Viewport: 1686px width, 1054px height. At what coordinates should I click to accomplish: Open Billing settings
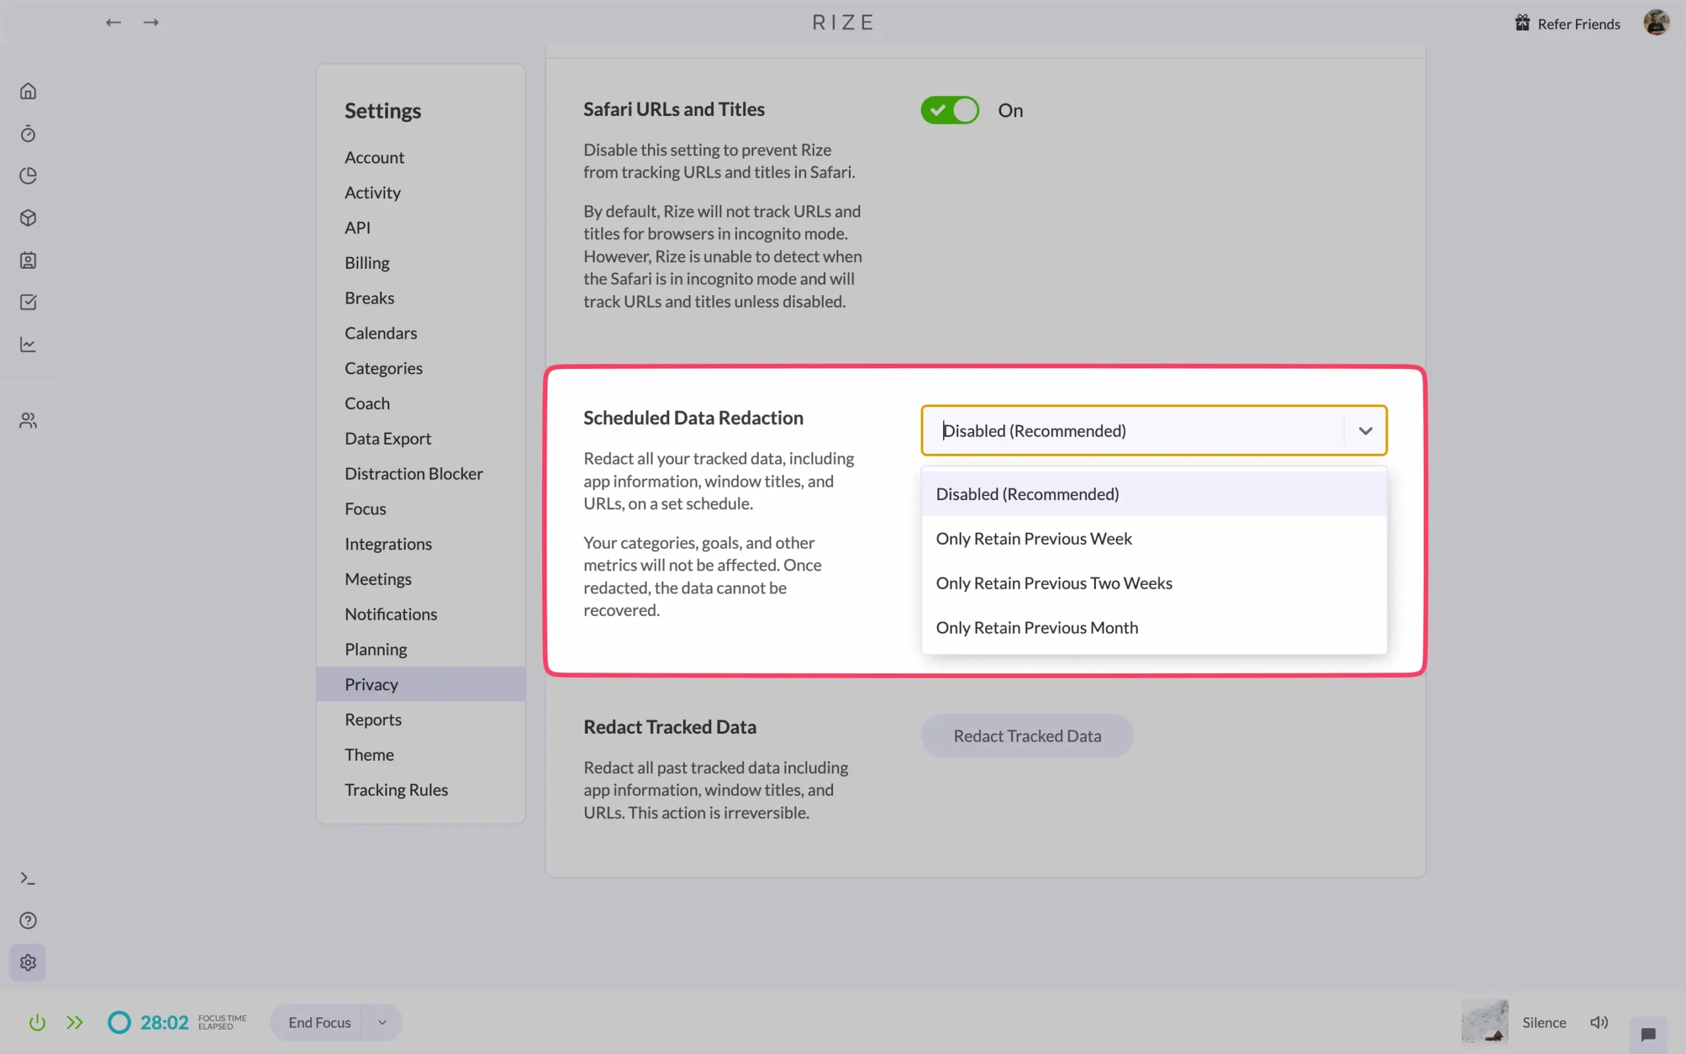pyautogui.click(x=421, y=263)
